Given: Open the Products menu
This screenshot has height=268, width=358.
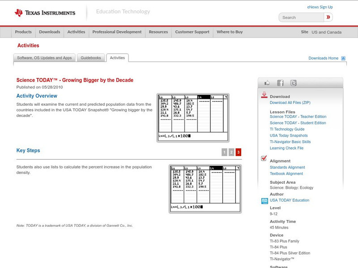Looking at the screenshot, I should tap(23, 32).
